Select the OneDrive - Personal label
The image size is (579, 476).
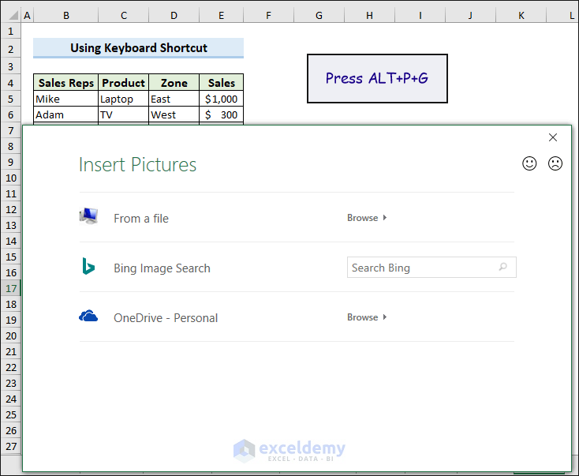[x=166, y=318]
